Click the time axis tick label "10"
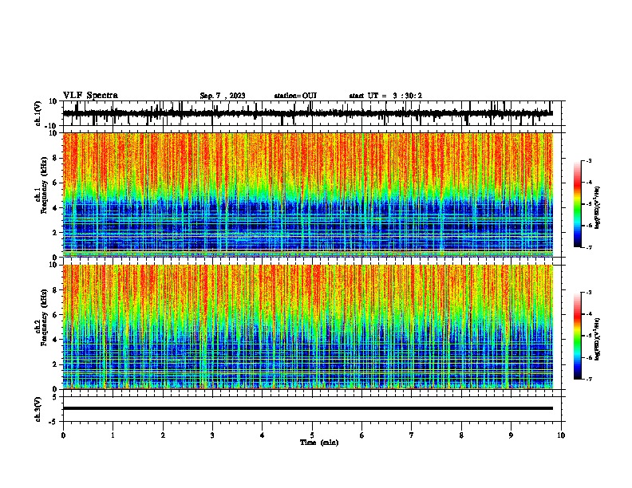Viewport: 632px width, 488px height. point(561,435)
